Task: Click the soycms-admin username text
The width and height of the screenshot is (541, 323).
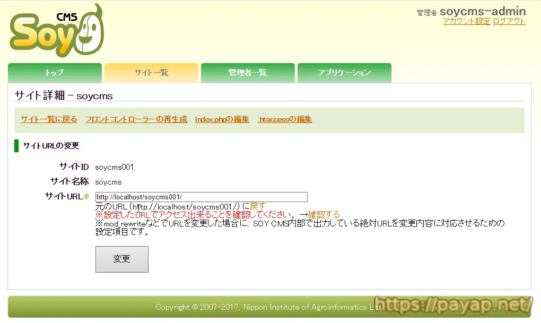Action: pyautogui.click(x=483, y=11)
